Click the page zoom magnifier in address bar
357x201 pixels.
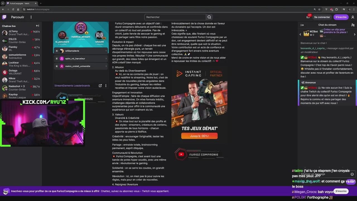pyautogui.click(x=315, y=9)
